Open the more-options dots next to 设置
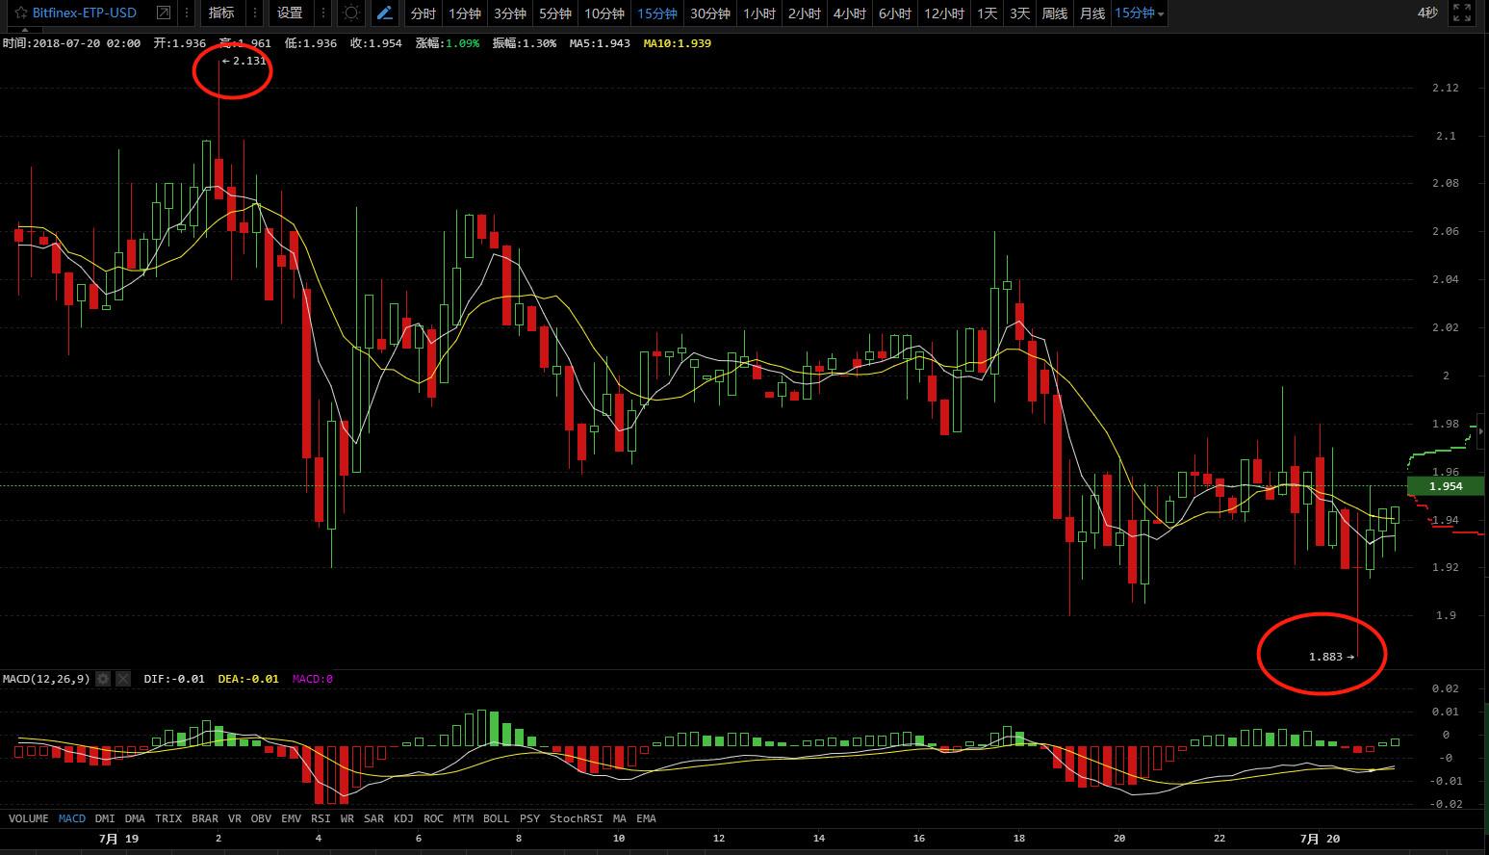 [322, 13]
